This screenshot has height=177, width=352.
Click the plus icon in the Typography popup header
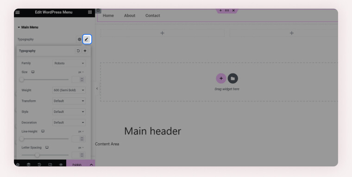(x=85, y=51)
